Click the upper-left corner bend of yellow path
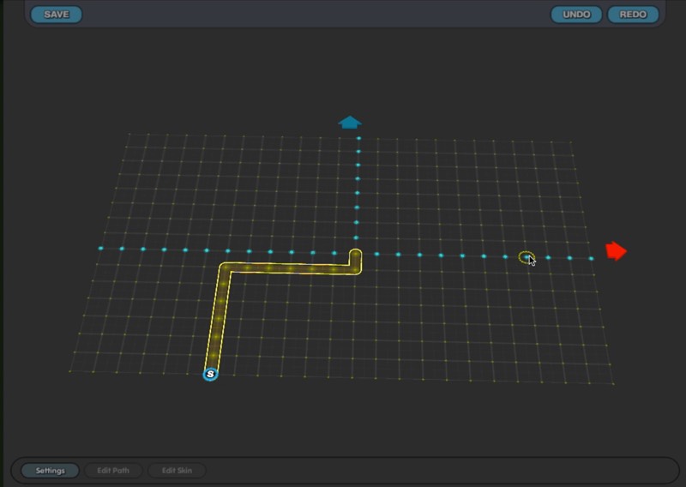686x487 pixels. 225,268
